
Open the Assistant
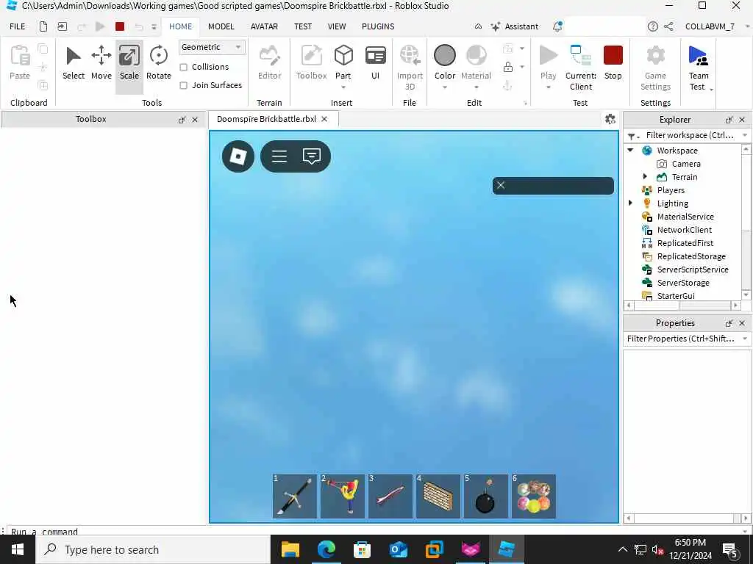click(514, 26)
